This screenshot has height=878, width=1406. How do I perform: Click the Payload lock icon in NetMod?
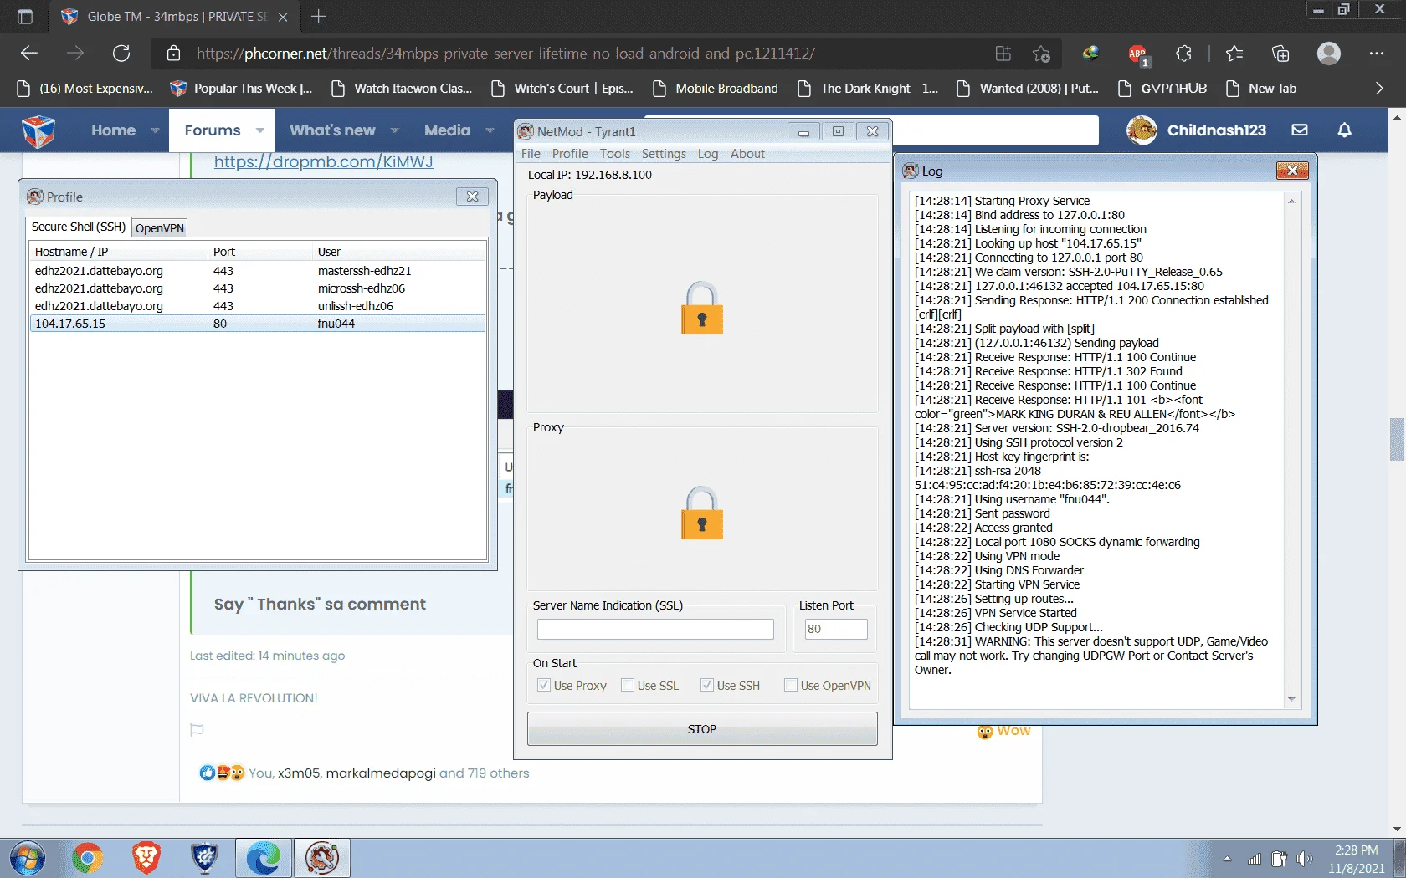point(701,308)
